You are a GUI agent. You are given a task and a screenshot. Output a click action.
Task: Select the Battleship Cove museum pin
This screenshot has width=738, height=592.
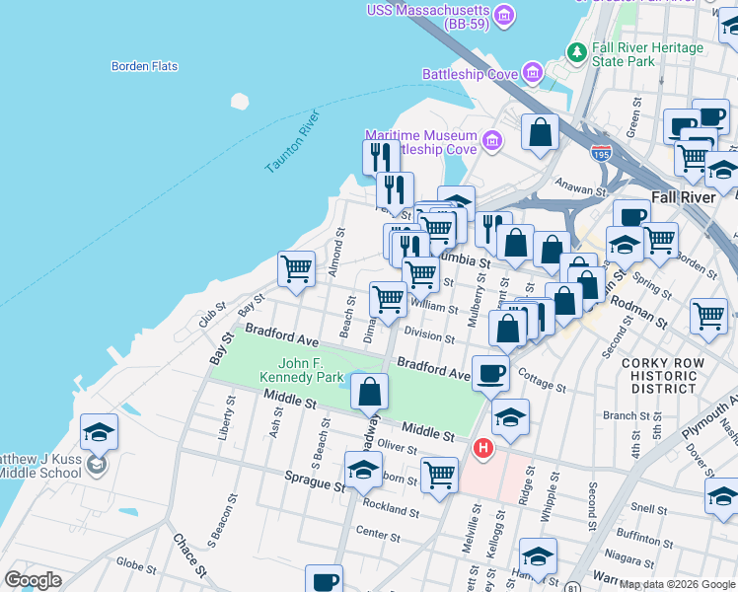(533, 73)
